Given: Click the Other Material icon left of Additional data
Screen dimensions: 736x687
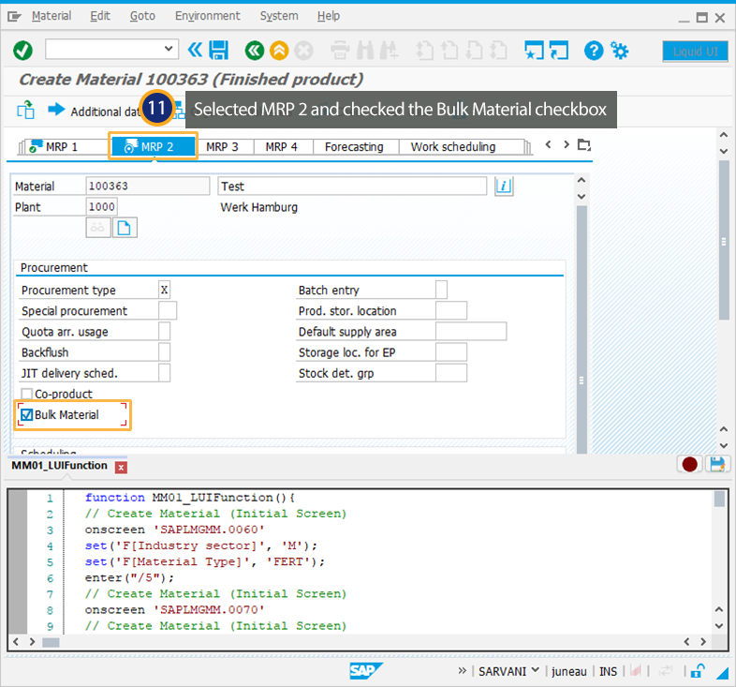Looking at the screenshot, I should 26,110.
